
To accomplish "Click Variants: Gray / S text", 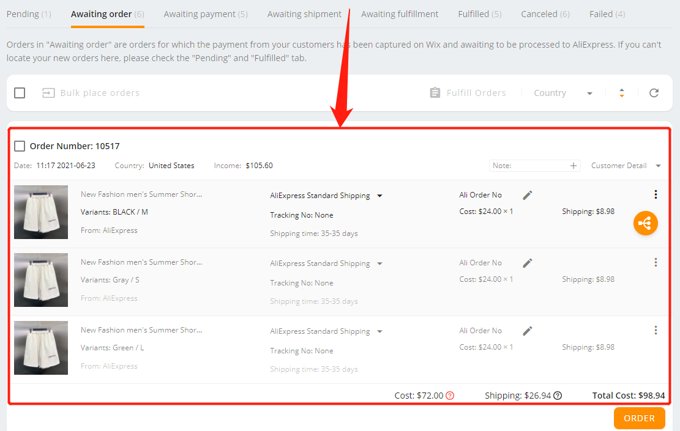I will coord(110,280).
